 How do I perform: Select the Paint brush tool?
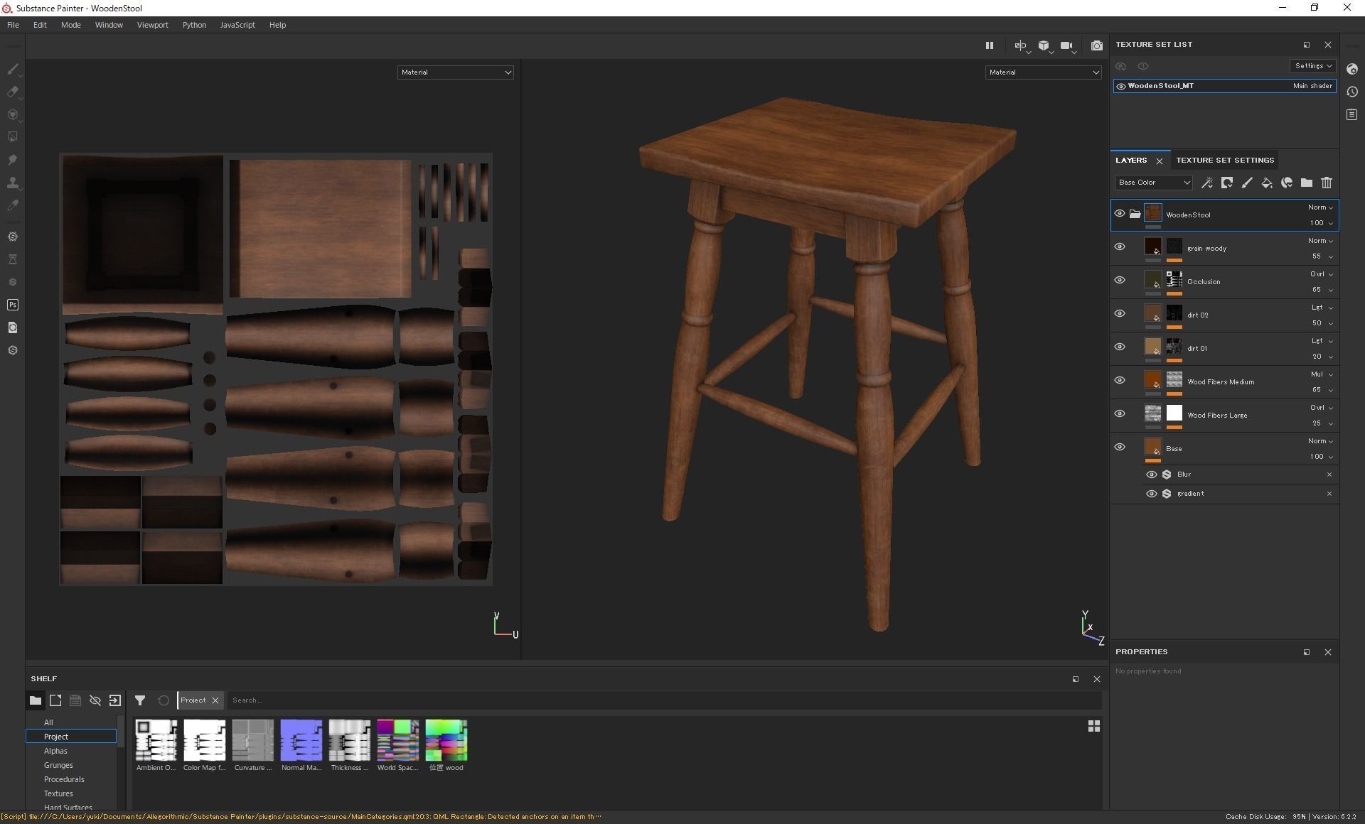[x=13, y=70]
